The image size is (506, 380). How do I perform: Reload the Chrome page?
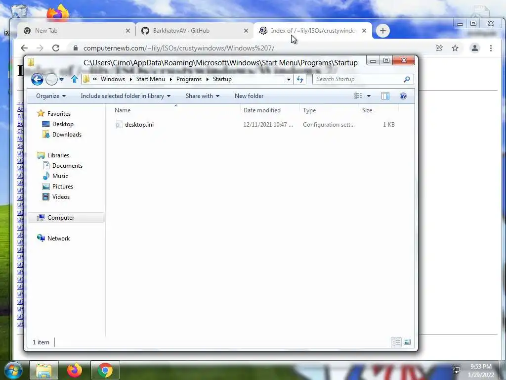[x=56, y=48]
